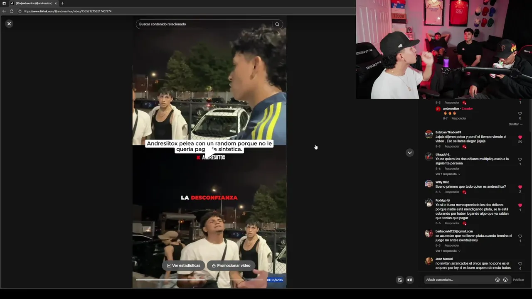Click the ANDRESIITOX watermark label in video
The image size is (532, 299).
[x=211, y=157]
